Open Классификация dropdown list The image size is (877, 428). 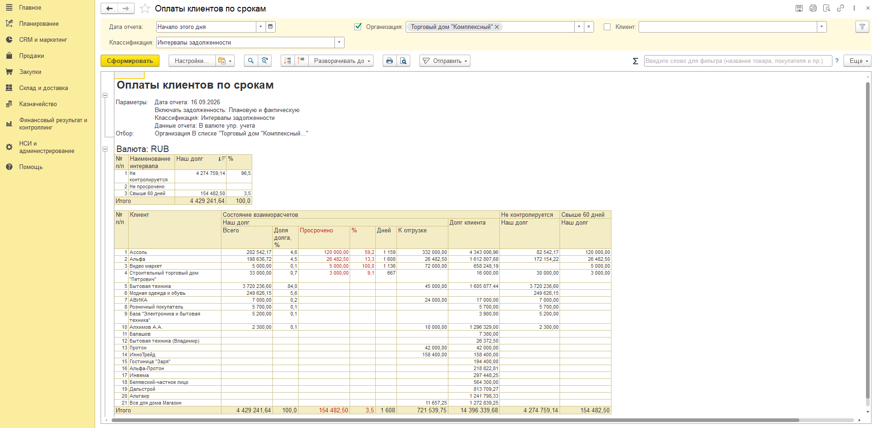coord(339,42)
